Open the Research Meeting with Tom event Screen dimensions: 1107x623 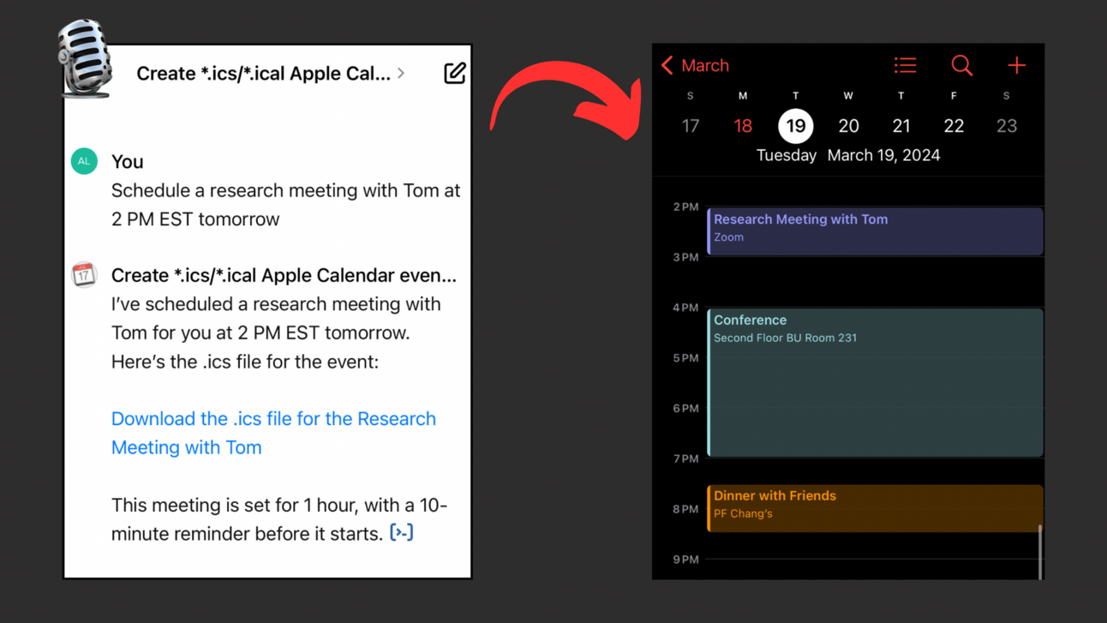click(x=875, y=231)
